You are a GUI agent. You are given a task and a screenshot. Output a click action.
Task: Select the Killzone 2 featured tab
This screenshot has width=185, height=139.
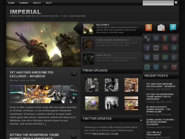click(112, 29)
